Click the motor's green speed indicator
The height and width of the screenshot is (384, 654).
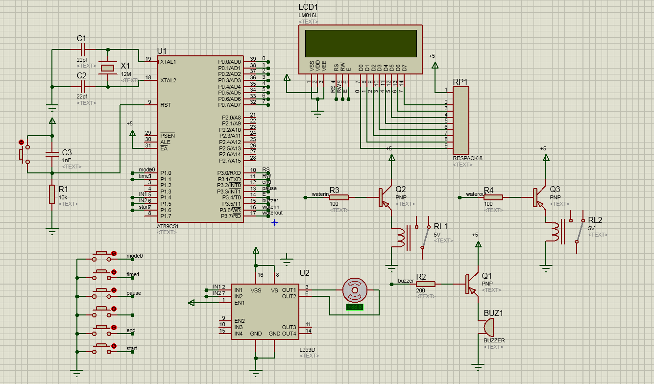(354, 307)
